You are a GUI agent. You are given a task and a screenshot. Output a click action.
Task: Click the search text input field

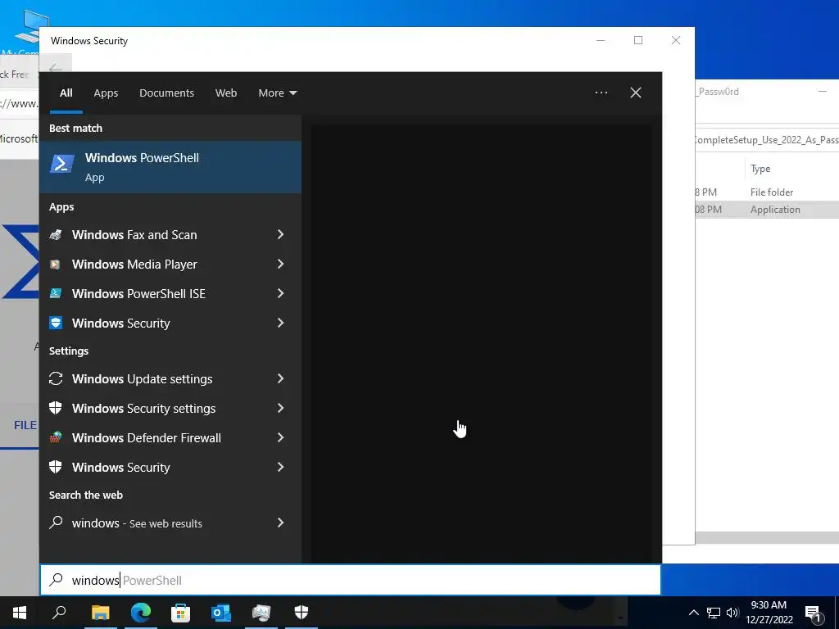coord(351,580)
